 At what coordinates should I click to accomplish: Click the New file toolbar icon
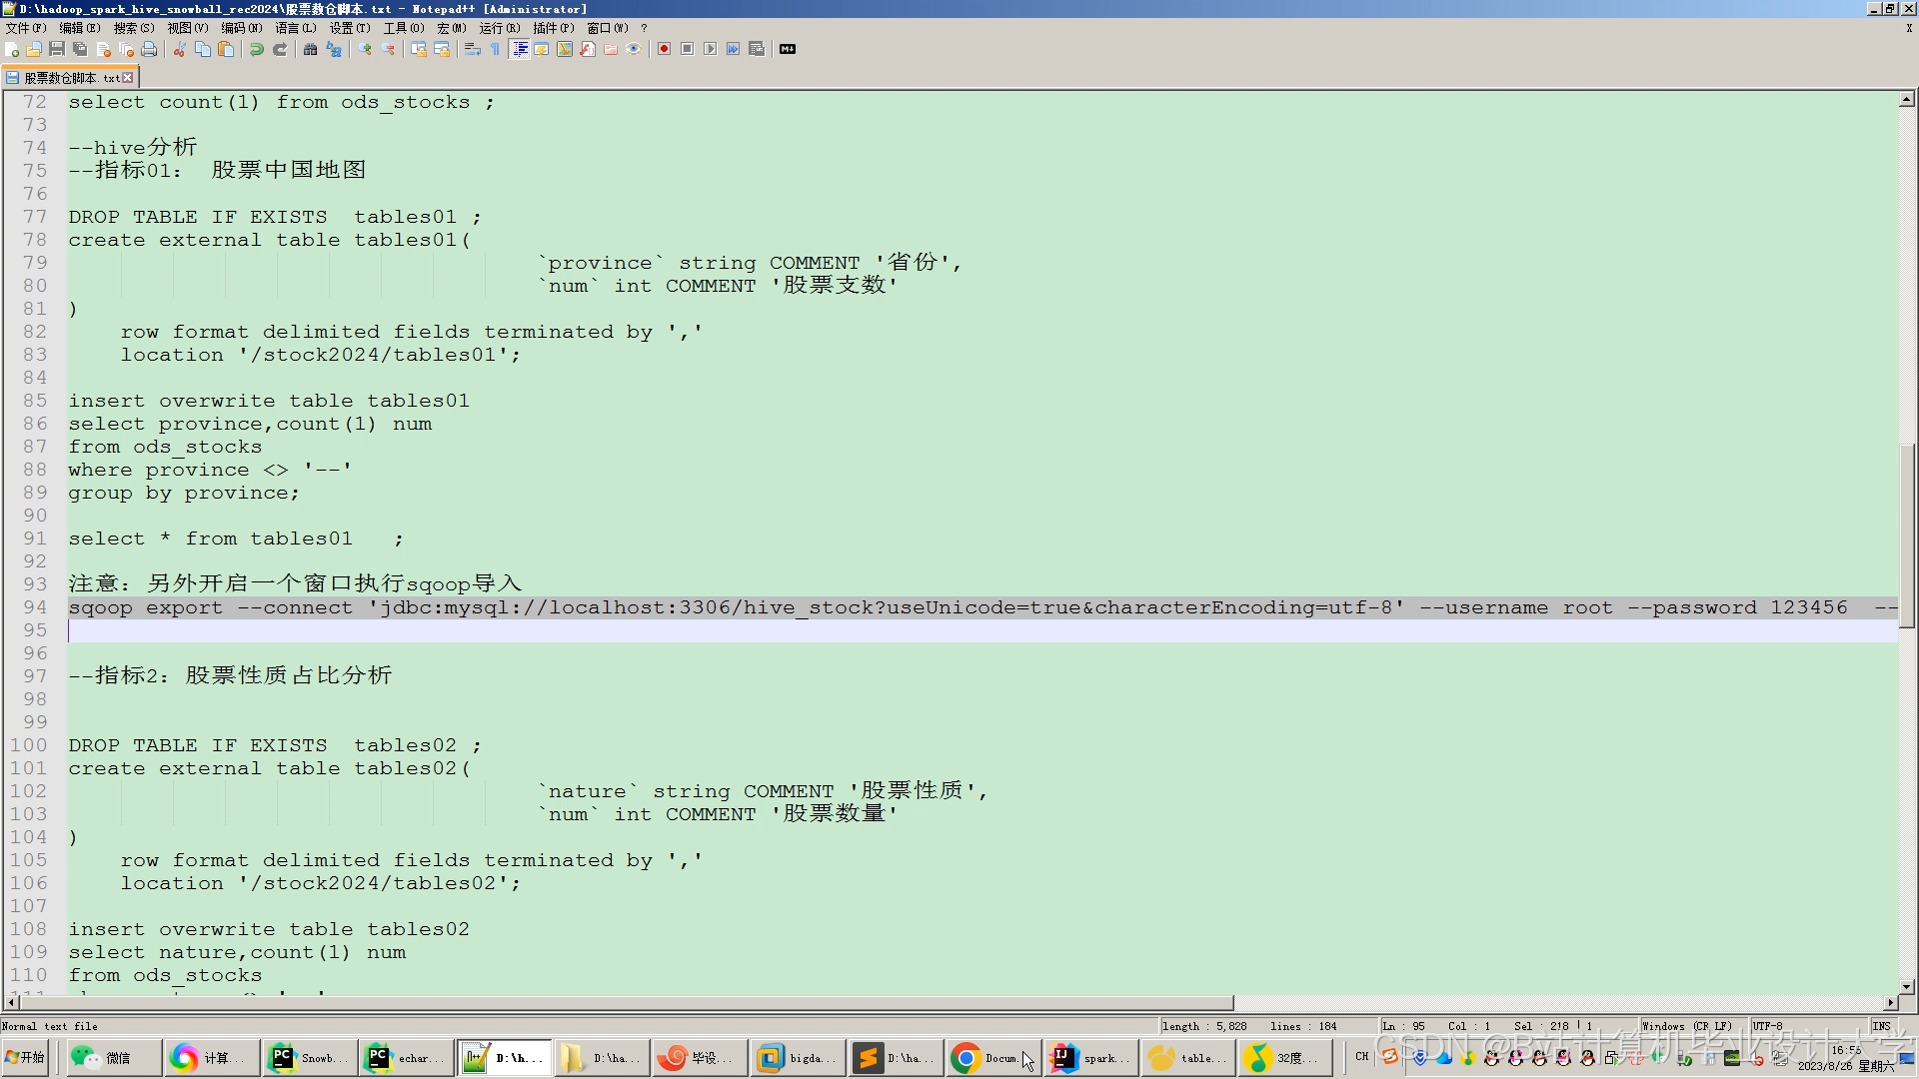(12, 49)
